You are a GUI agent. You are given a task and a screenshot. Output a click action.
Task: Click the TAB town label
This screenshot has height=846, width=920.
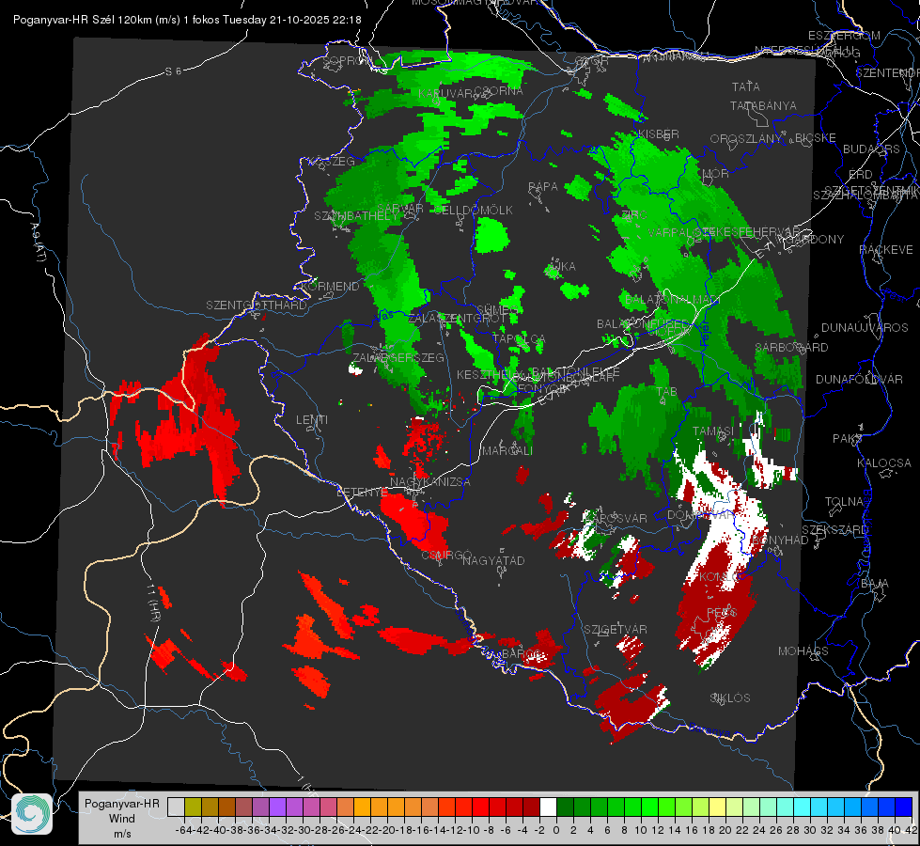click(666, 392)
